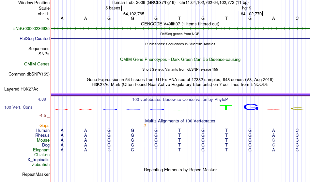Click the tall green T in PhyloP track

tap(226, 108)
